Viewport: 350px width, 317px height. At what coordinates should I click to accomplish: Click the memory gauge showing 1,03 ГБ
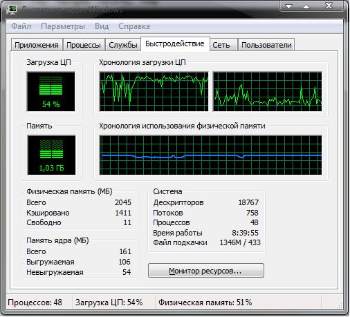(x=51, y=155)
